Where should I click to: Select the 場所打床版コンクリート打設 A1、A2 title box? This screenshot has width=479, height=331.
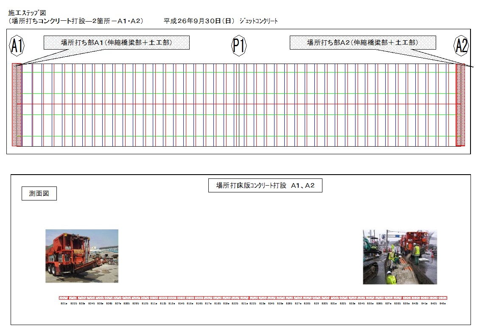265,186
